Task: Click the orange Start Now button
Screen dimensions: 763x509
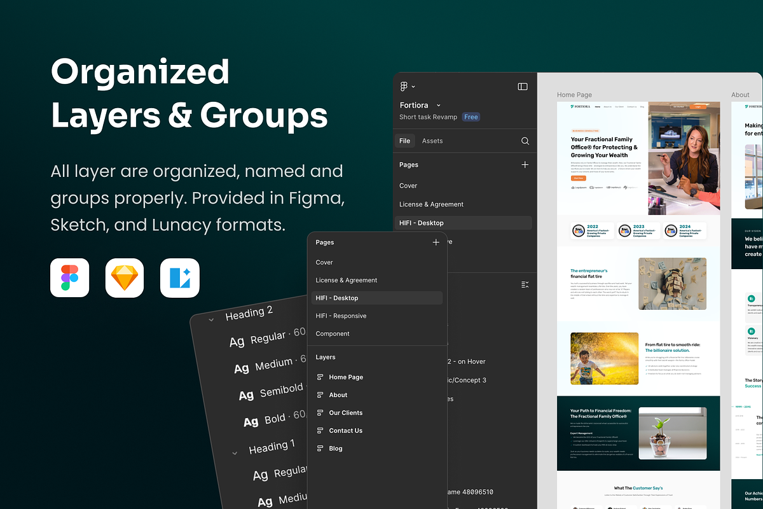Action: tap(578, 178)
